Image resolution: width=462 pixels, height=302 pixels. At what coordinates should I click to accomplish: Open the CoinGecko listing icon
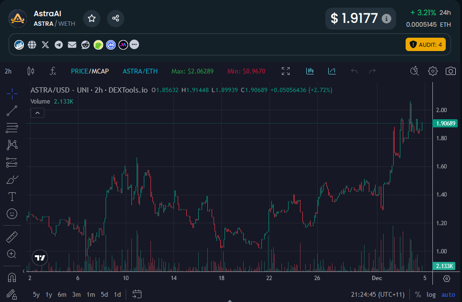coord(98,45)
